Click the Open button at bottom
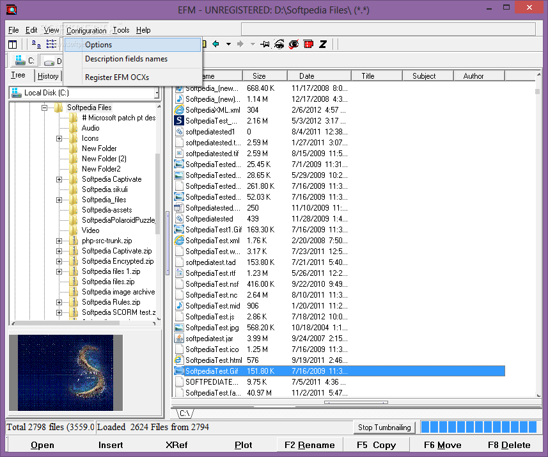 (42, 445)
